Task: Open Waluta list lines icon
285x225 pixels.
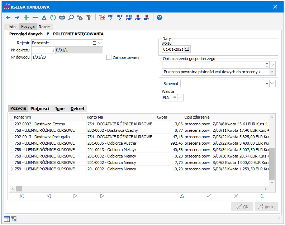Action: [175, 97]
